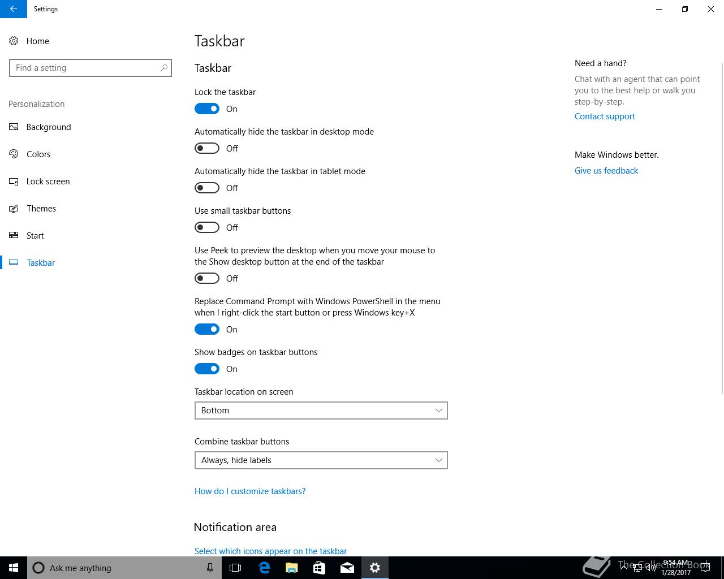Viewport: 724px width, 579px height.
Task: Click the Colors palette icon
Action: click(x=14, y=154)
